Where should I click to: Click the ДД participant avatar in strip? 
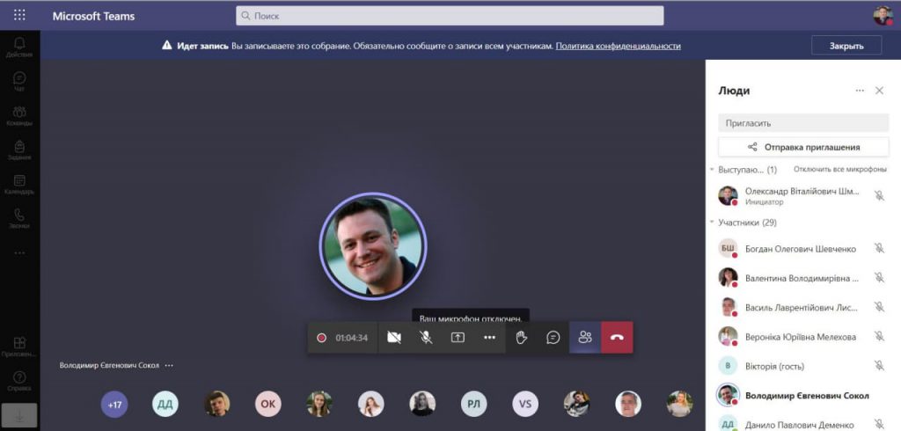165,404
